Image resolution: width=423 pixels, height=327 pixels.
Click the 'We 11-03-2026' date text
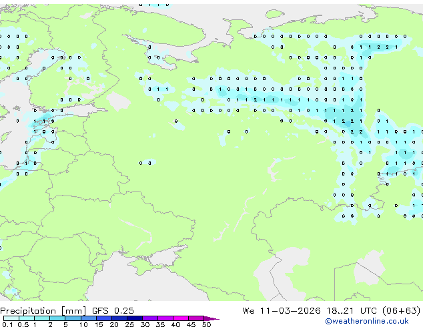pyautogui.click(x=282, y=311)
